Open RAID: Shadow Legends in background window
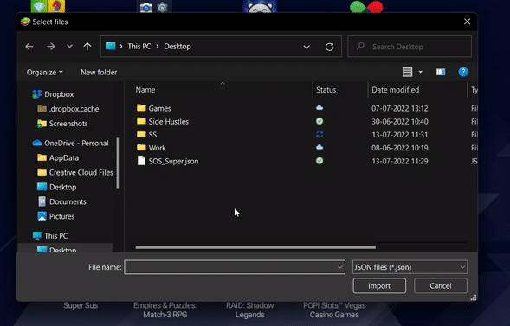510x326 pixels. (x=249, y=310)
